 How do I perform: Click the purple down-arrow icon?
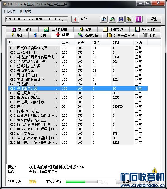click(139, 19)
